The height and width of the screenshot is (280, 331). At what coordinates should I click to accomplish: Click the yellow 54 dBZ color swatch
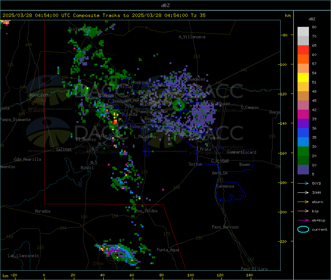(x=303, y=78)
